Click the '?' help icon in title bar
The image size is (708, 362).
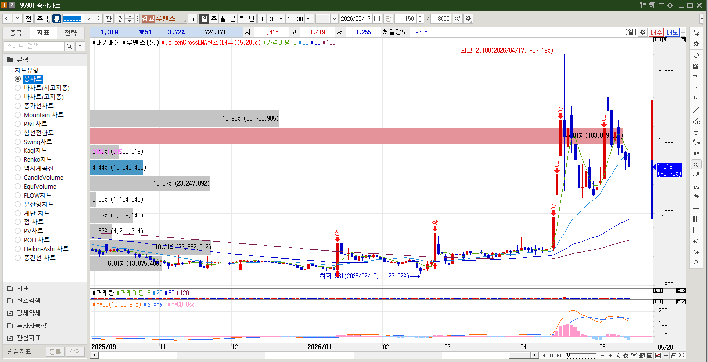click(x=12, y=5)
